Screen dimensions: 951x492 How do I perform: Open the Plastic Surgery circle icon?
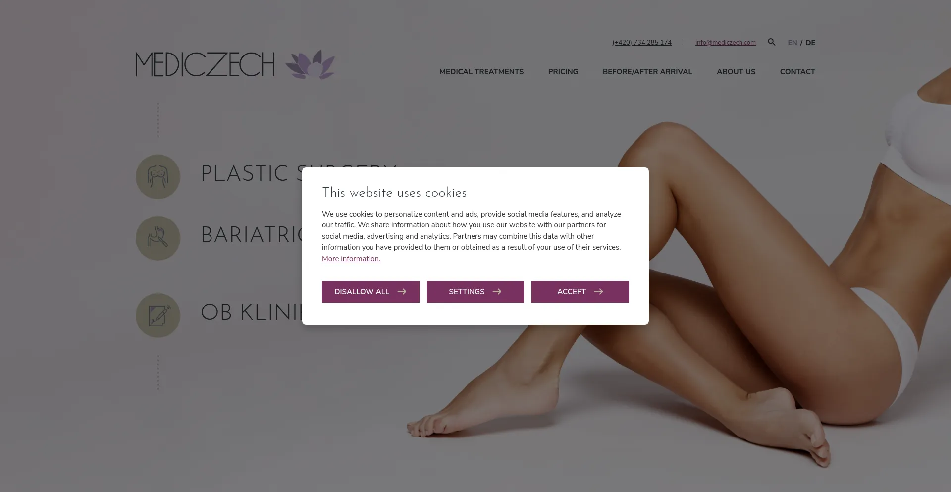point(158,177)
